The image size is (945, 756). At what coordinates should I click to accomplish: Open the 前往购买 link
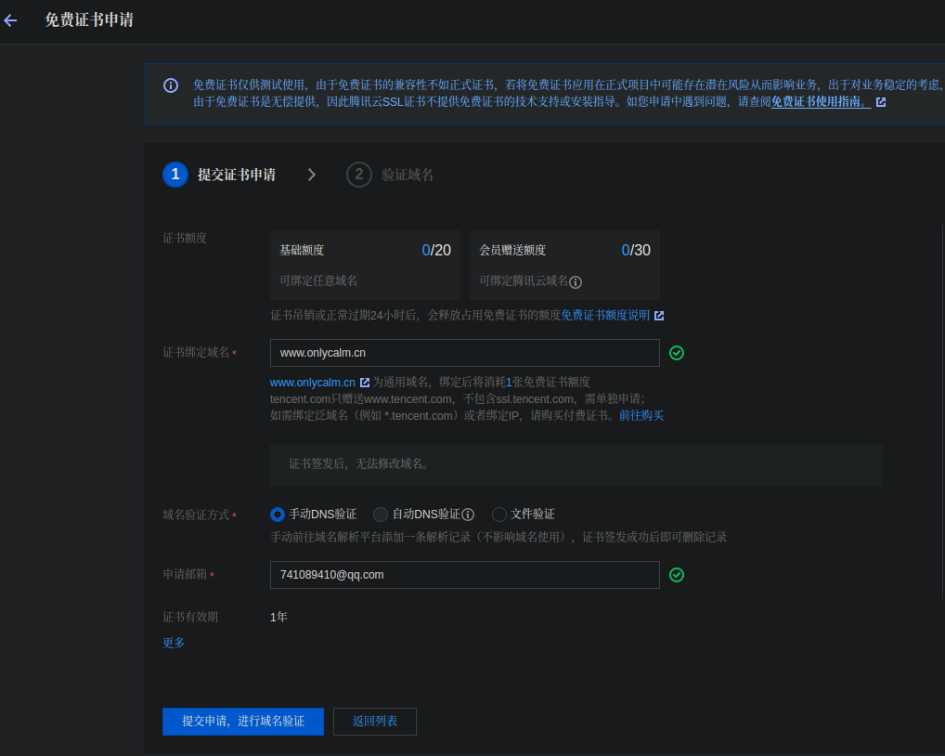(641, 415)
